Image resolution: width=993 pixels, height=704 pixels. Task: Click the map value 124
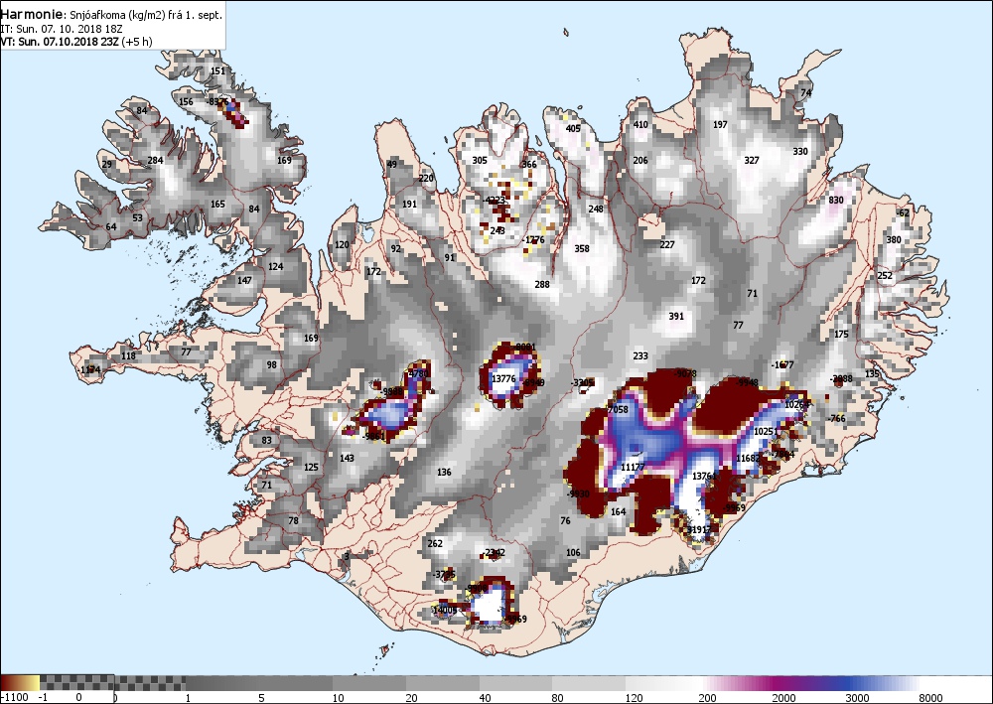275,266
